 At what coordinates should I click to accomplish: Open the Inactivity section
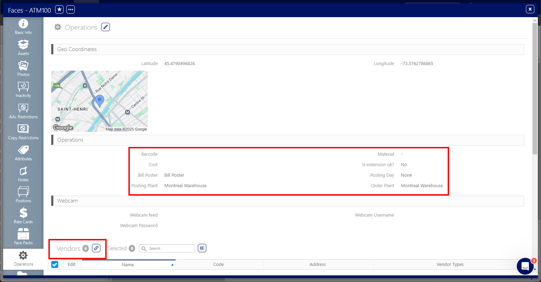click(23, 90)
